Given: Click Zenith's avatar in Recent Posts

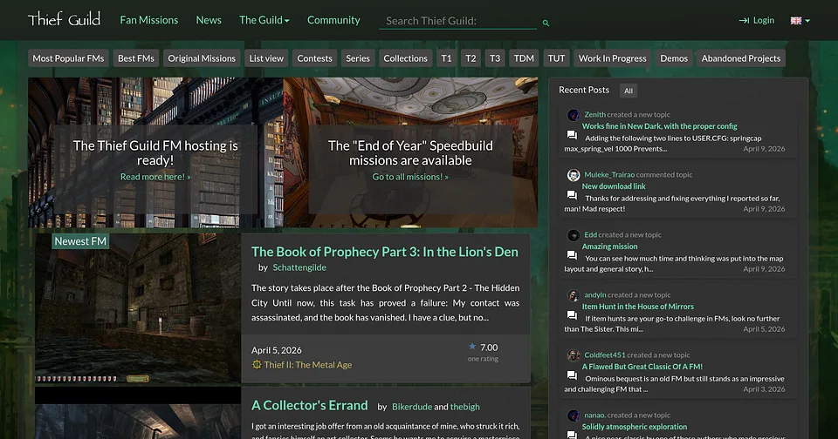Looking at the screenshot, I should (574, 115).
